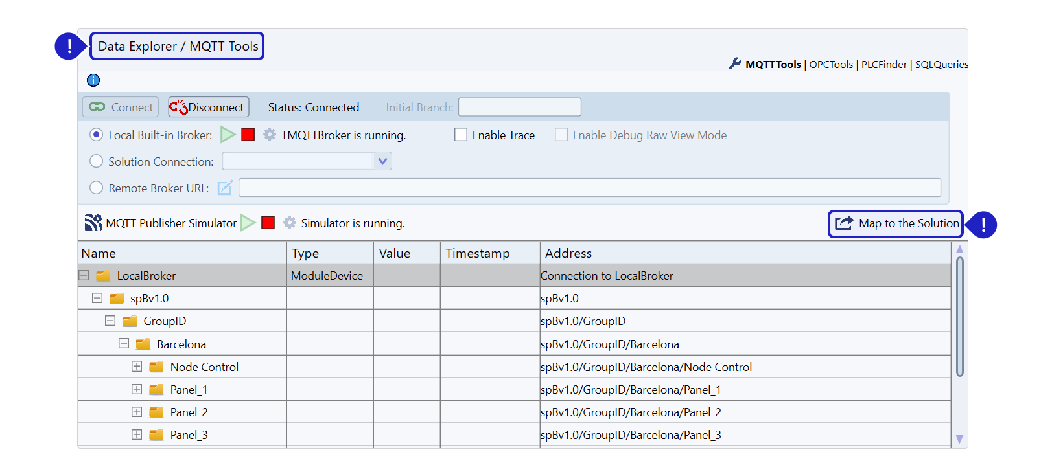1052x474 pixels.
Task: Click the Remote Broker URL edit icon
Action: pos(224,188)
